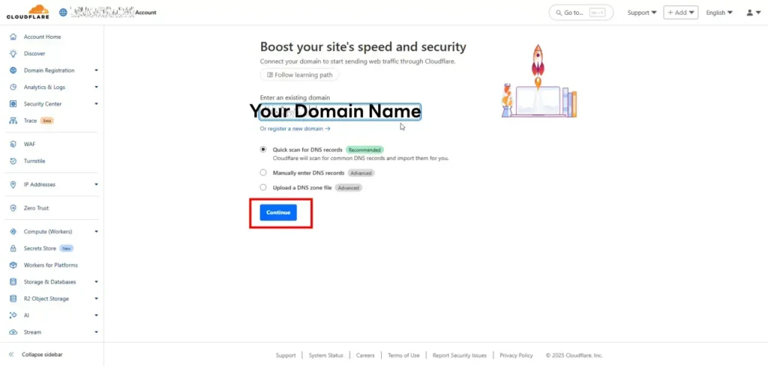768x366 pixels.
Task: Click the Zero Trust icon
Action: [x=13, y=208]
